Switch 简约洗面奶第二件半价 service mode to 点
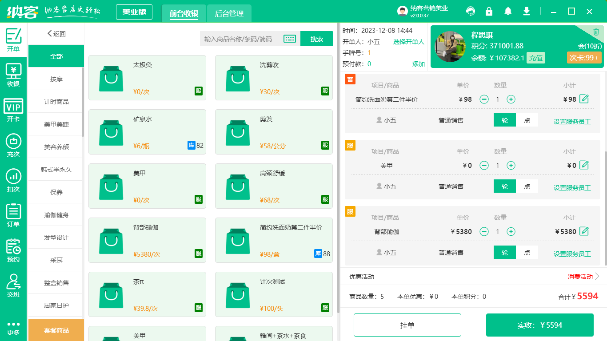The height and width of the screenshot is (341, 607). pyautogui.click(x=527, y=120)
